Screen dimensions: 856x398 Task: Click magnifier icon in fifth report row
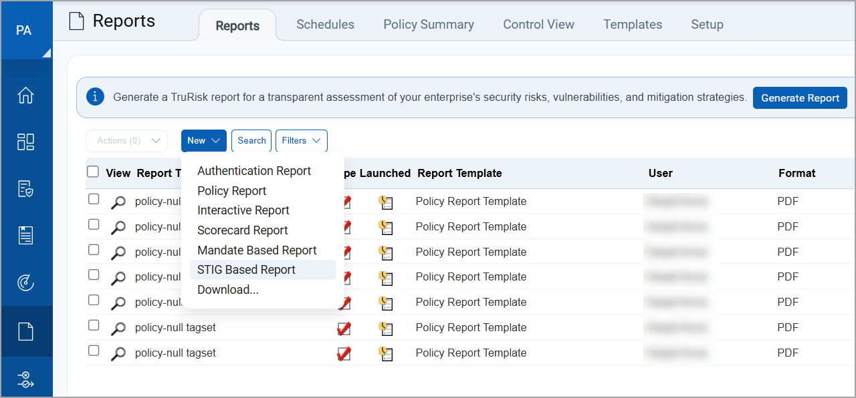click(x=118, y=303)
